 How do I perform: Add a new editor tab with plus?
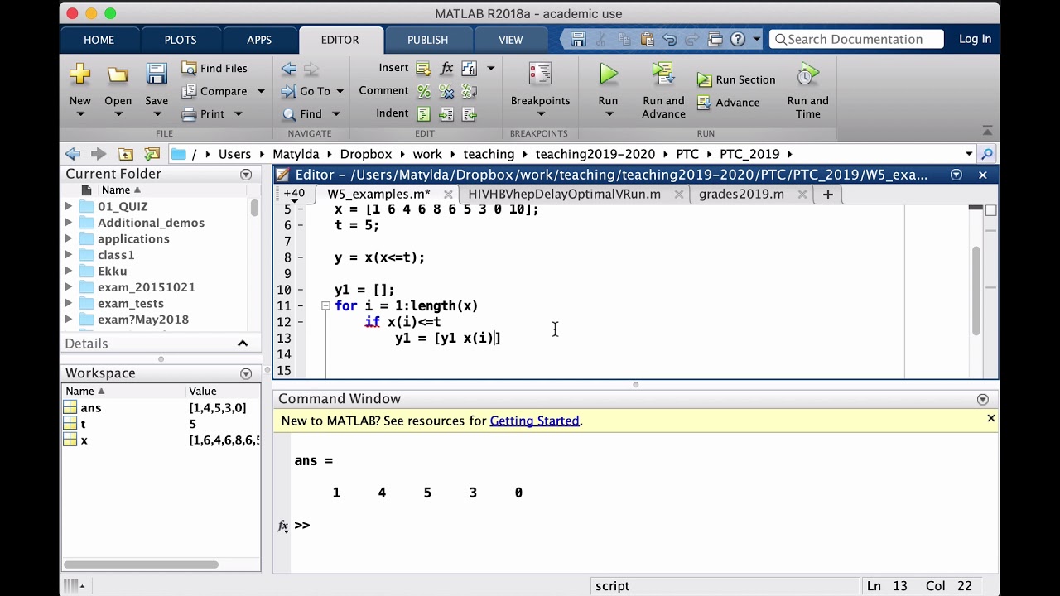click(x=827, y=194)
